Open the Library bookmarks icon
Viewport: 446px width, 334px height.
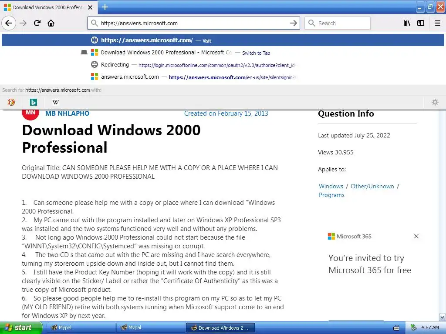(x=407, y=23)
